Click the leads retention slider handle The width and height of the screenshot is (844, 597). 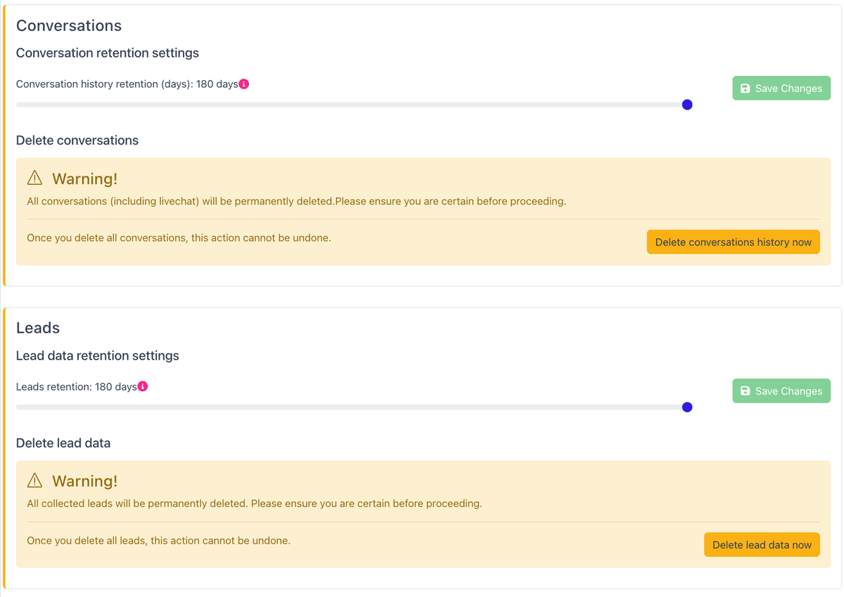tap(687, 407)
